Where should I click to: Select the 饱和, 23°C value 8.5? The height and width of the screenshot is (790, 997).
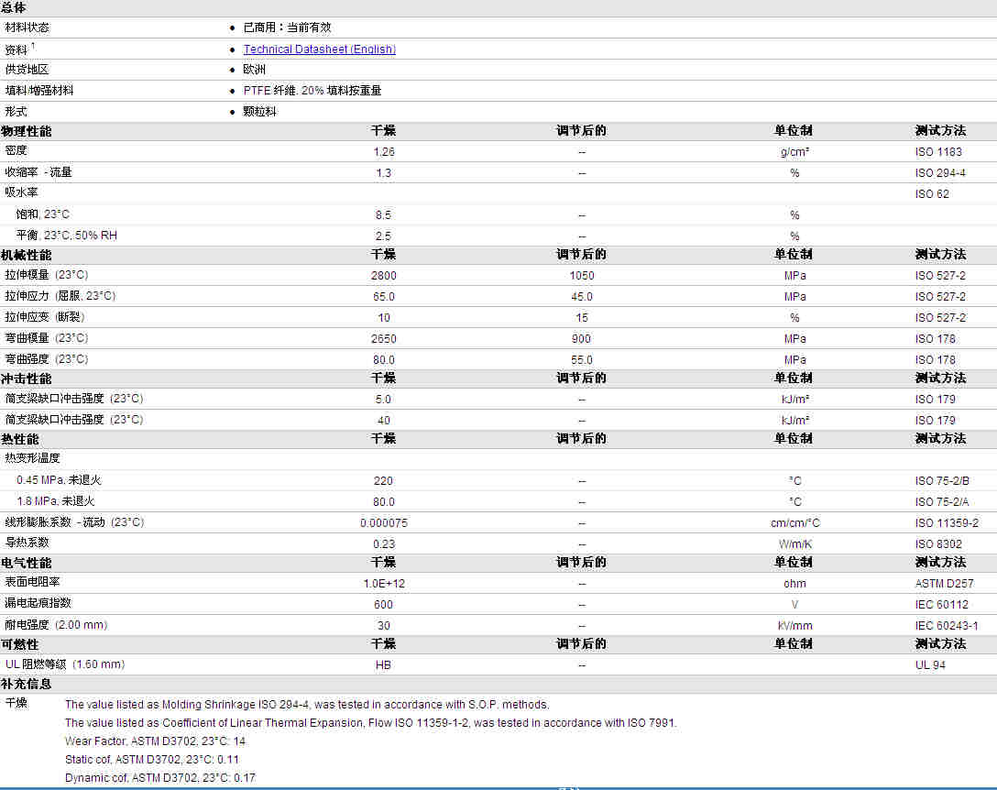(x=383, y=215)
